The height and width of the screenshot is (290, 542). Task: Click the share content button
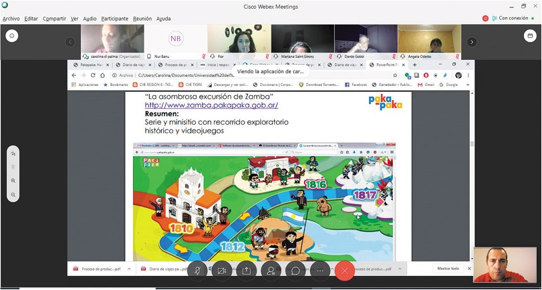tap(246, 271)
